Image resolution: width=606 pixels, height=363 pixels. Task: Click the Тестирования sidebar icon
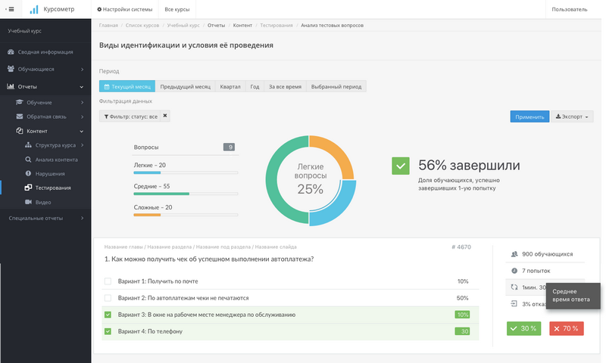click(28, 188)
